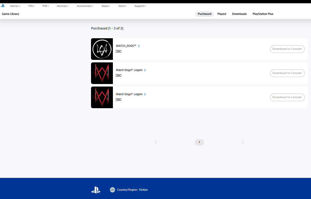This screenshot has width=311, height=199.
Task: Change Country/Region Türkiye setting
Action: click(132, 190)
